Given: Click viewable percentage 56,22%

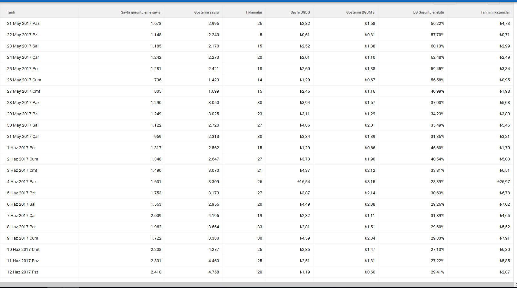Looking at the screenshot, I should pos(438,24).
